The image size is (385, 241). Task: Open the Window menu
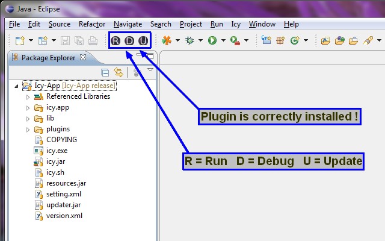[262, 24]
